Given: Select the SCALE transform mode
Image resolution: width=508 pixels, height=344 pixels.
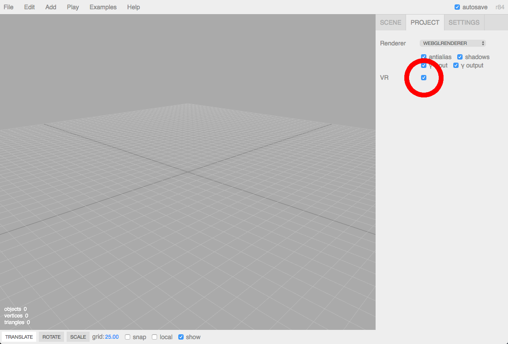Looking at the screenshot, I should click(78, 337).
